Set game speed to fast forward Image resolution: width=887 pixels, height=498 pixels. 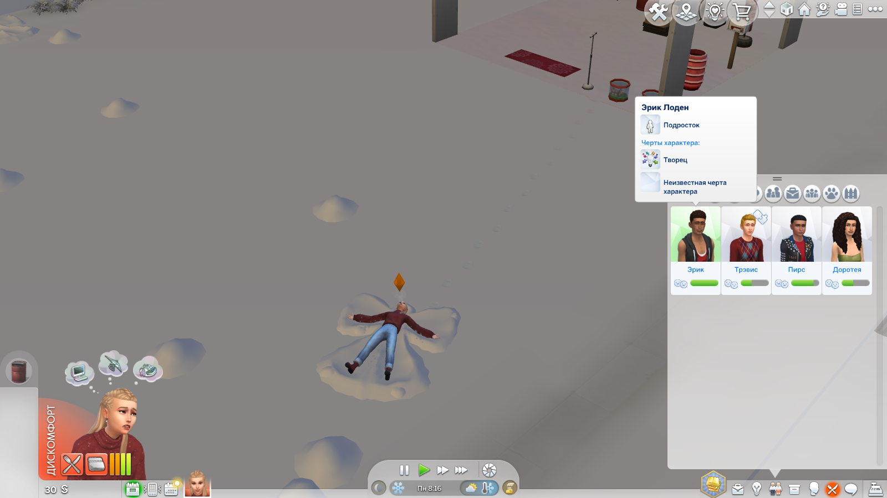click(442, 470)
